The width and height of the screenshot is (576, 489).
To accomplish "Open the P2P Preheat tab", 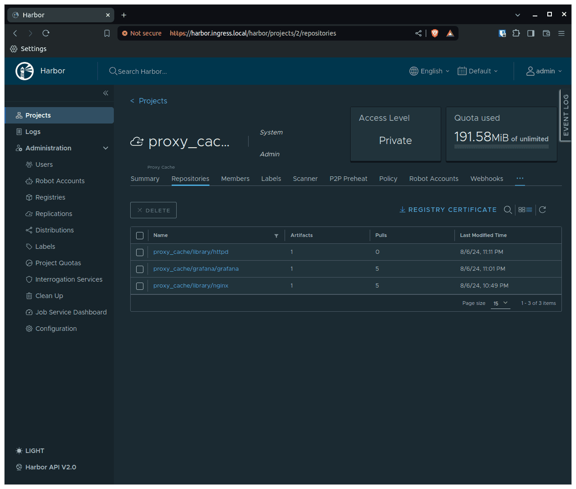I will click(x=348, y=179).
